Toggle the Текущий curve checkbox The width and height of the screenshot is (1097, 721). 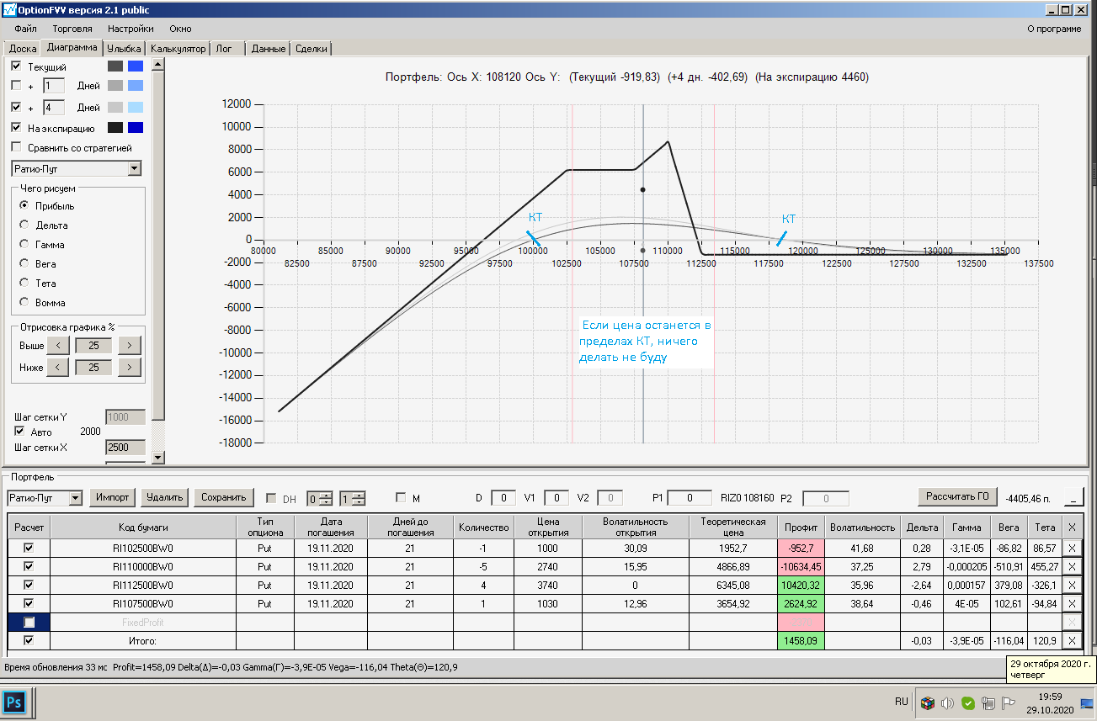17,66
